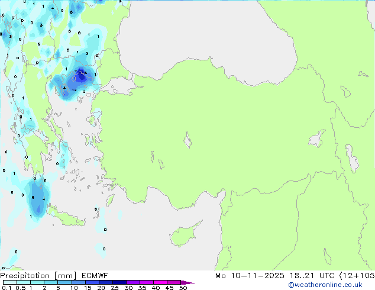This screenshot has width=375, height=290.
Task: Click the "[mm]" unit label
Action: coord(65,276)
